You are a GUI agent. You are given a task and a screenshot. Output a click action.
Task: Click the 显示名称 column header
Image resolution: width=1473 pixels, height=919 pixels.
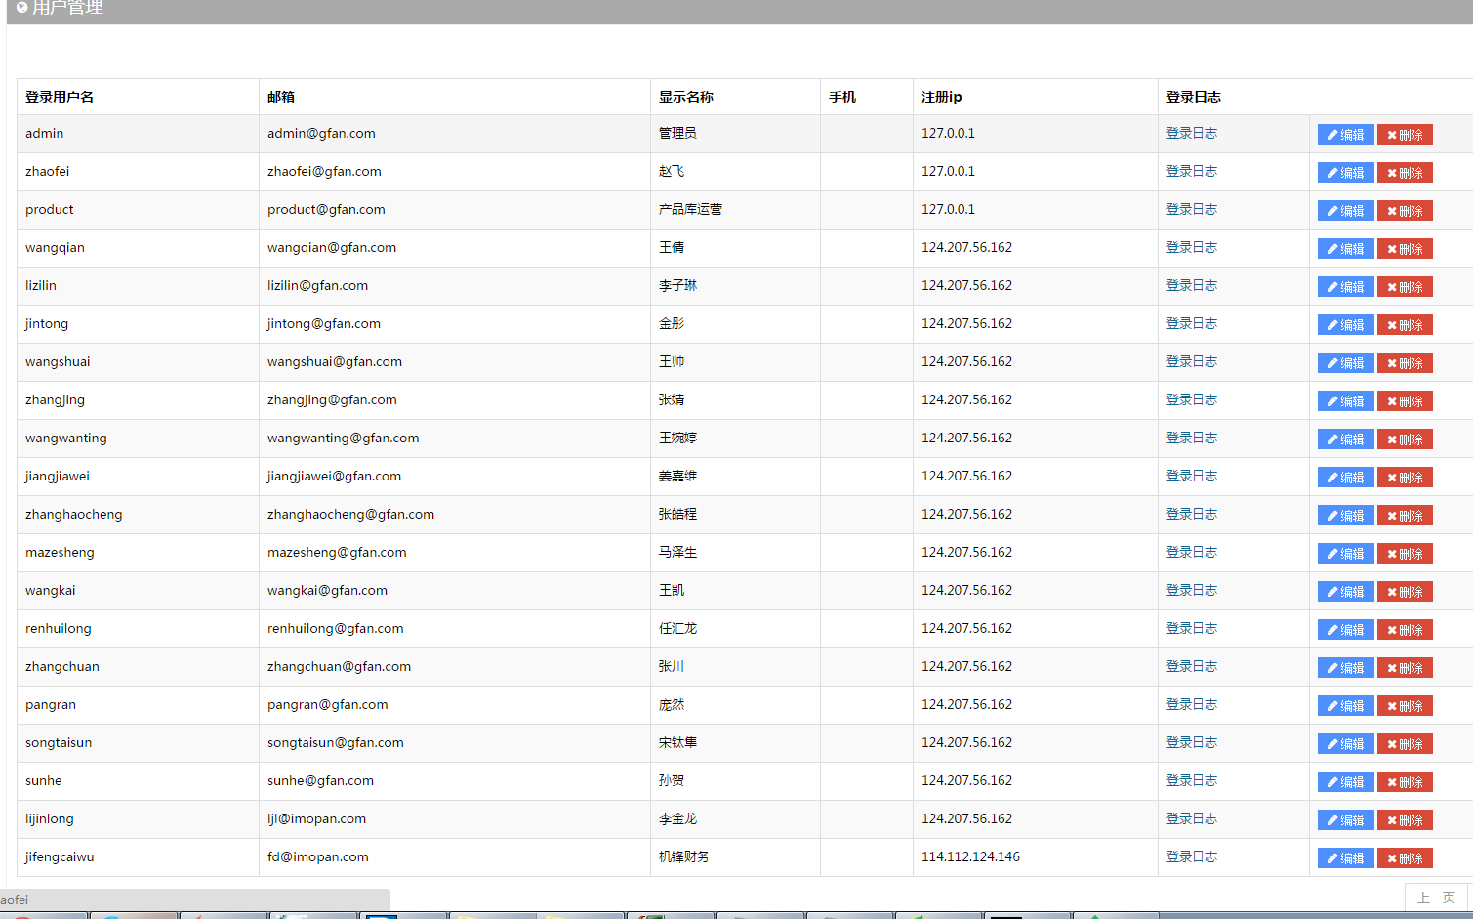(x=685, y=97)
